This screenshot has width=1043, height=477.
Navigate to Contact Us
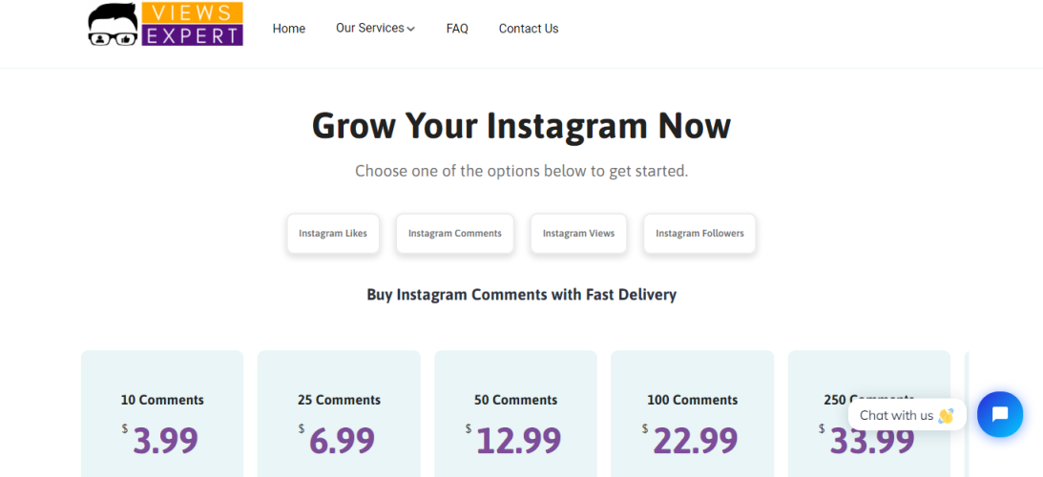pyautogui.click(x=529, y=29)
